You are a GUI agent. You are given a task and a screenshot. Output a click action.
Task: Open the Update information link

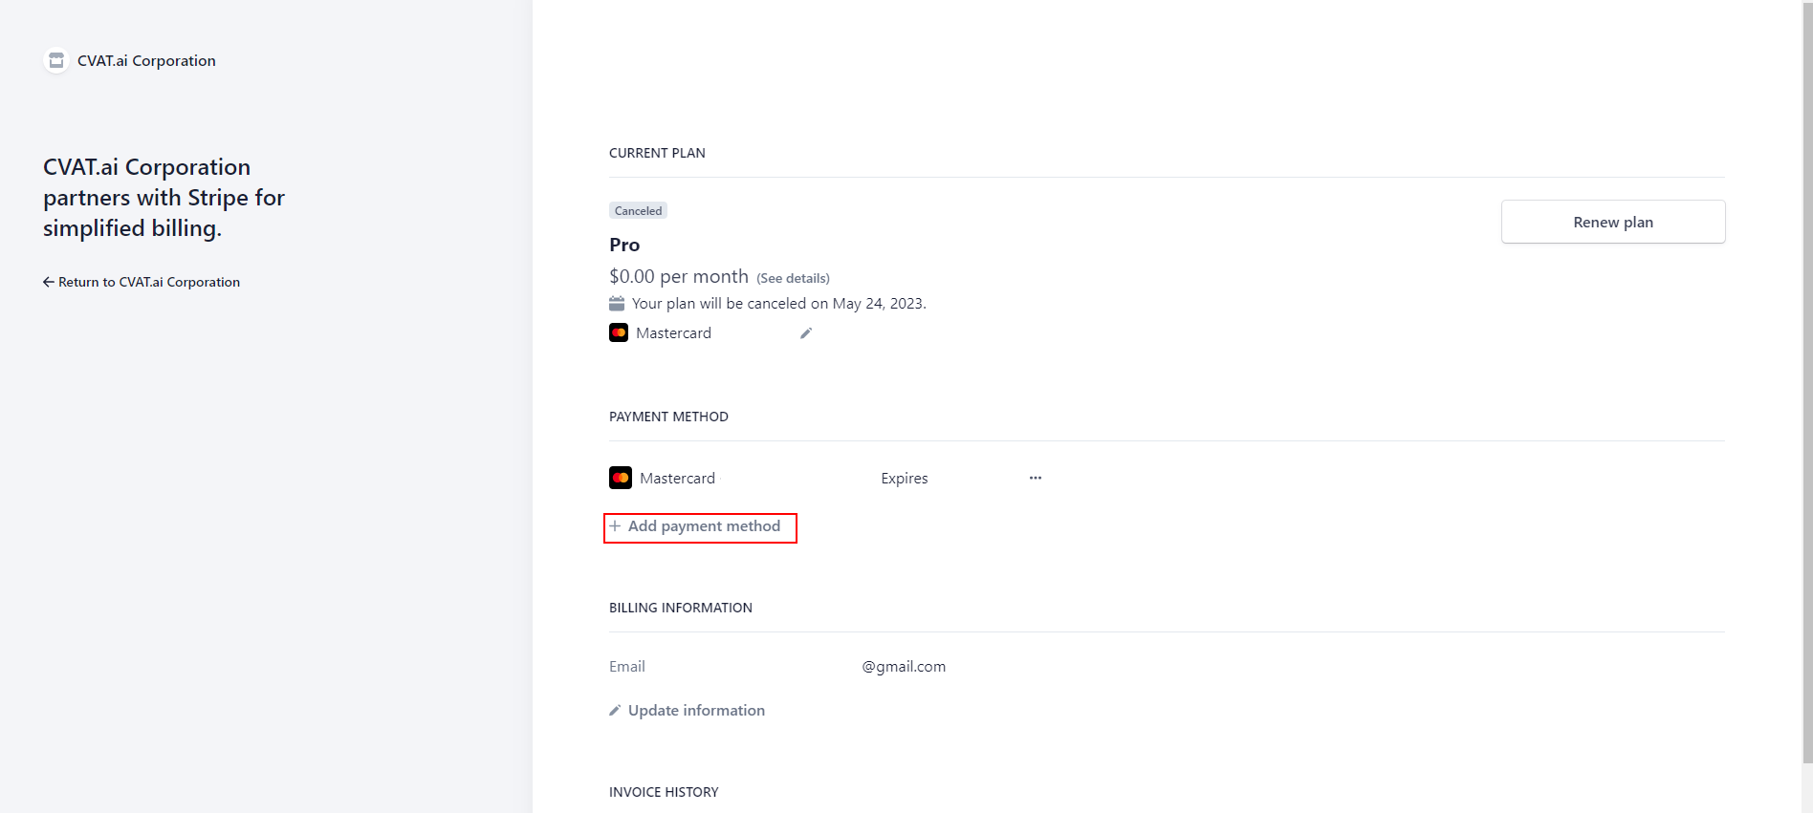point(696,711)
